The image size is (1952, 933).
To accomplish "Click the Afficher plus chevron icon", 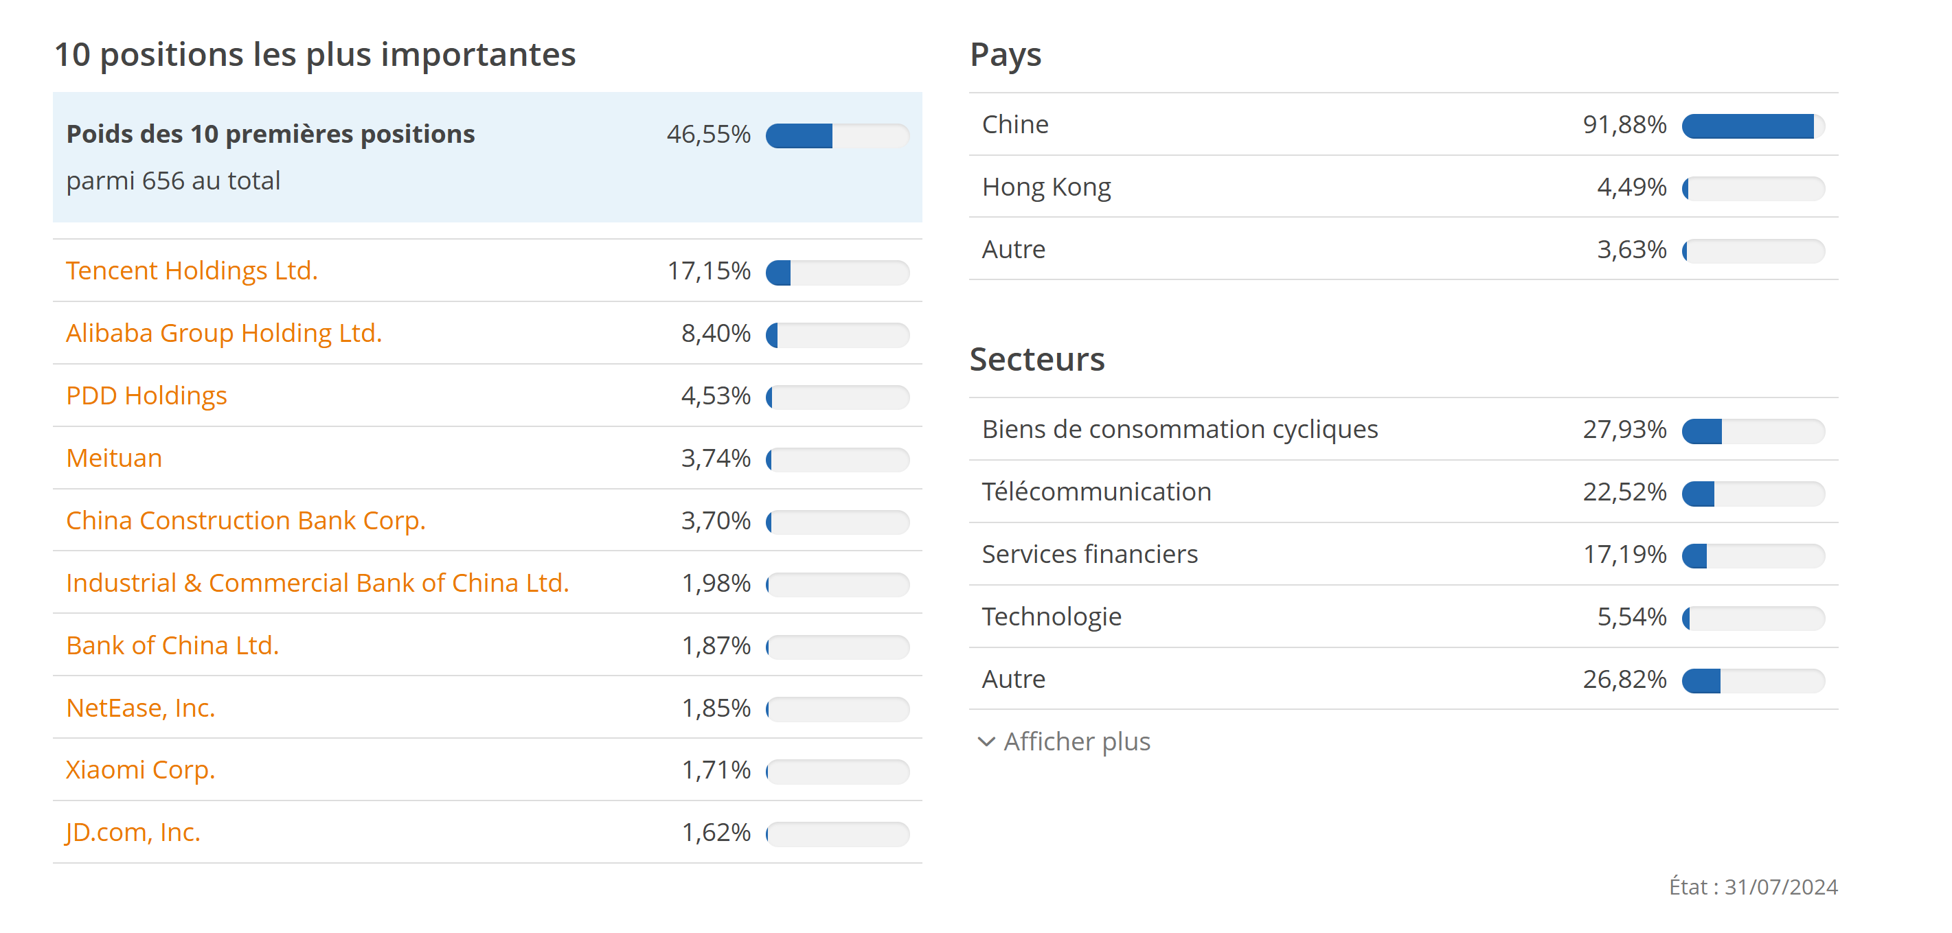I will [x=986, y=741].
